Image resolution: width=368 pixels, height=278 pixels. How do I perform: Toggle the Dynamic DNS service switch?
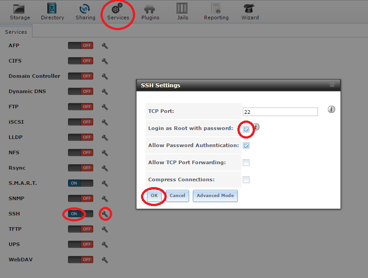[81, 91]
